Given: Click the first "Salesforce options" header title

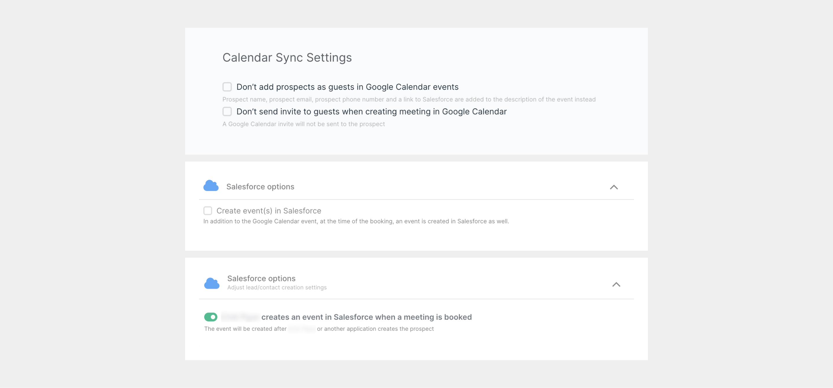Looking at the screenshot, I should tap(260, 187).
